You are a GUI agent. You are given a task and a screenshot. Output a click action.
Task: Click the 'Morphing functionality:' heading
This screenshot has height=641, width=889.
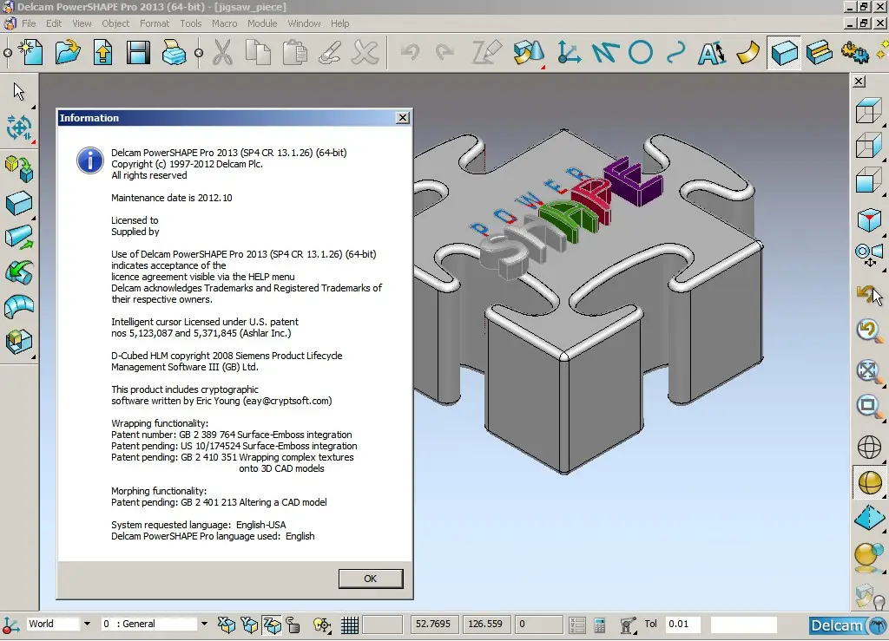(159, 491)
